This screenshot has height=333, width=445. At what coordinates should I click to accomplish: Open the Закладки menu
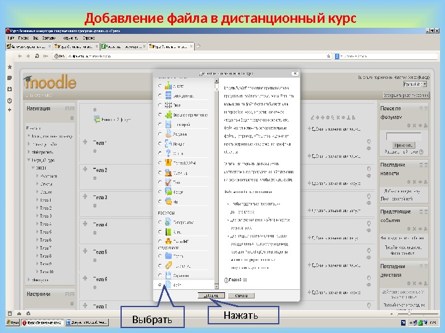[49, 38]
